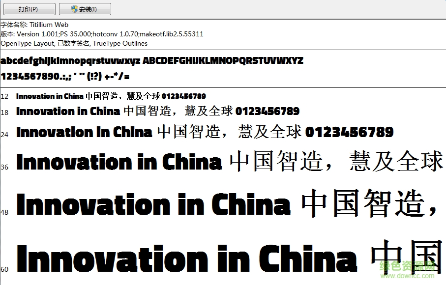Click the 36pt 'Innovation in China' sample text
This screenshot has height=285, width=446.
119,162
